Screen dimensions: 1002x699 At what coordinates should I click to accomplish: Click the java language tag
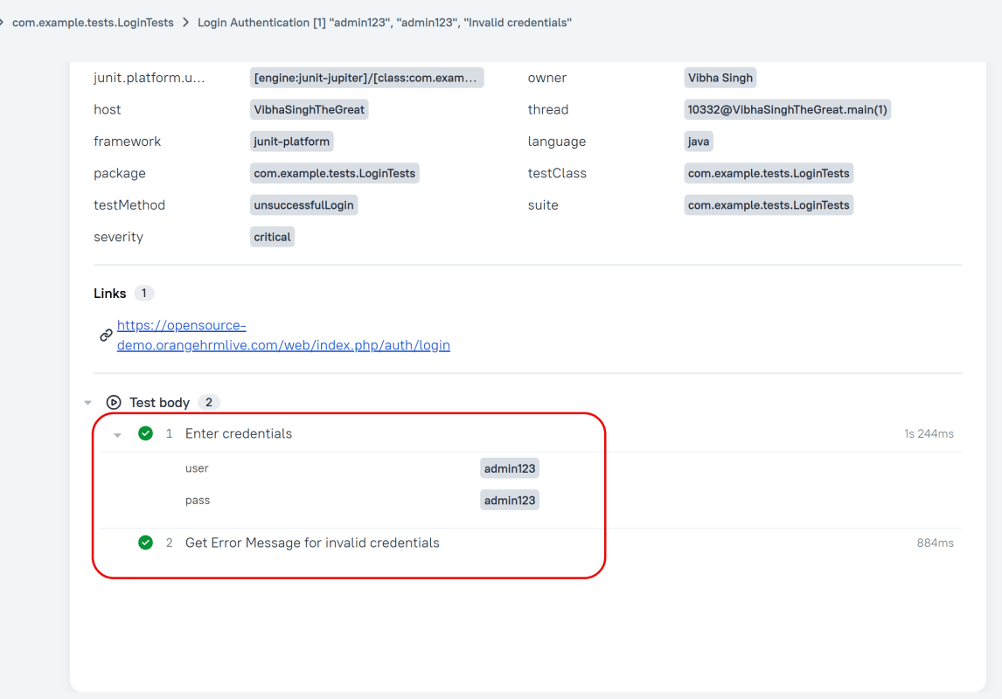[x=699, y=142]
